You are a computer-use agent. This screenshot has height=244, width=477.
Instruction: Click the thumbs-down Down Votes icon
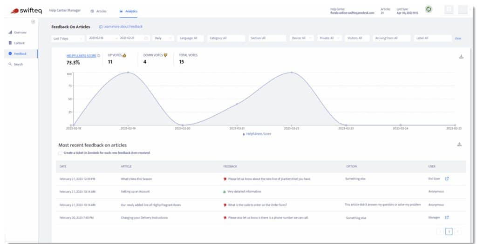click(165, 55)
